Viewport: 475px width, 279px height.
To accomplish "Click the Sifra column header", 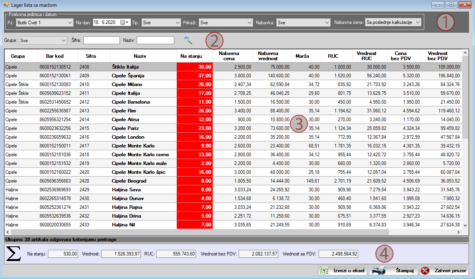I will pyautogui.click(x=94, y=56).
